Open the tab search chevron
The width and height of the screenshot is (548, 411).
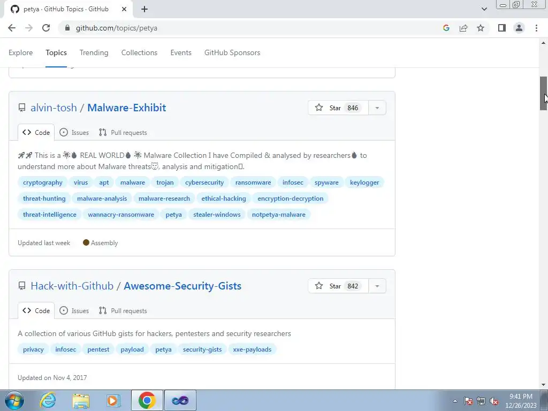[x=484, y=9]
